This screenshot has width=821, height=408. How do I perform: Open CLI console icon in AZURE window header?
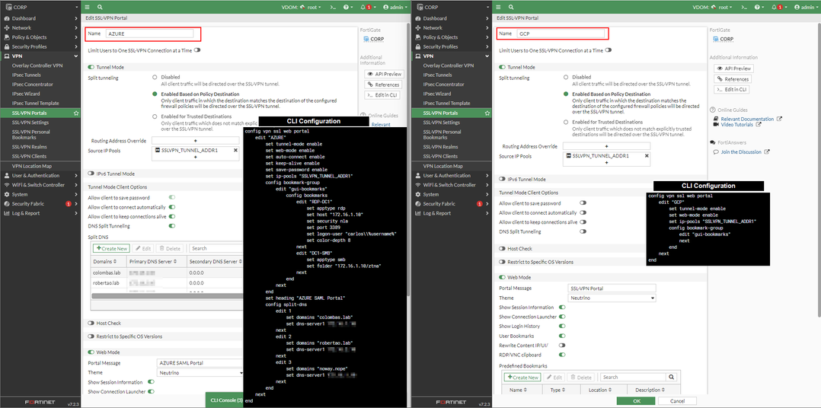point(333,8)
